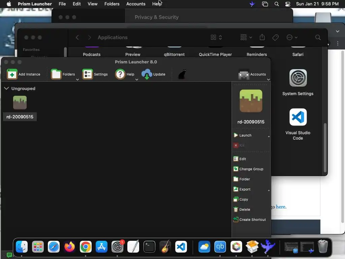Open the File menu
The width and height of the screenshot is (345, 259).
tap(62, 4)
